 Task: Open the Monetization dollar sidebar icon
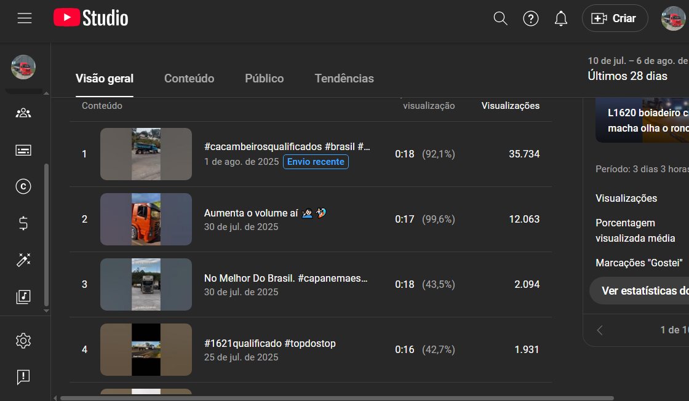point(23,223)
